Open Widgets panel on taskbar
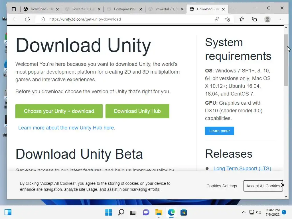 click(8, 212)
